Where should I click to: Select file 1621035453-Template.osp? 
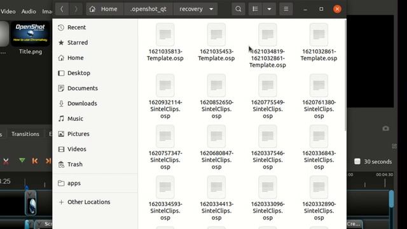pyautogui.click(x=216, y=43)
